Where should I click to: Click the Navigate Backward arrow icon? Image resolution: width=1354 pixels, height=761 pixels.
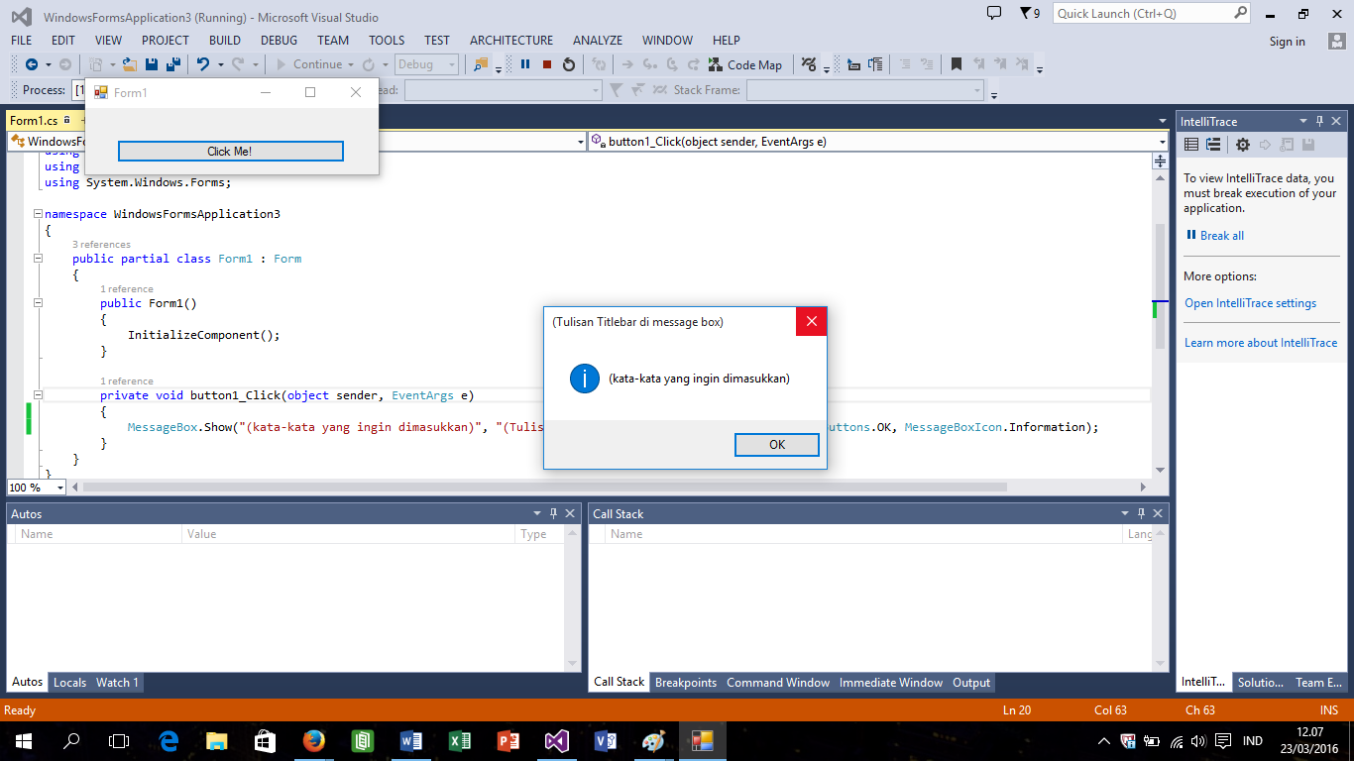[33, 65]
